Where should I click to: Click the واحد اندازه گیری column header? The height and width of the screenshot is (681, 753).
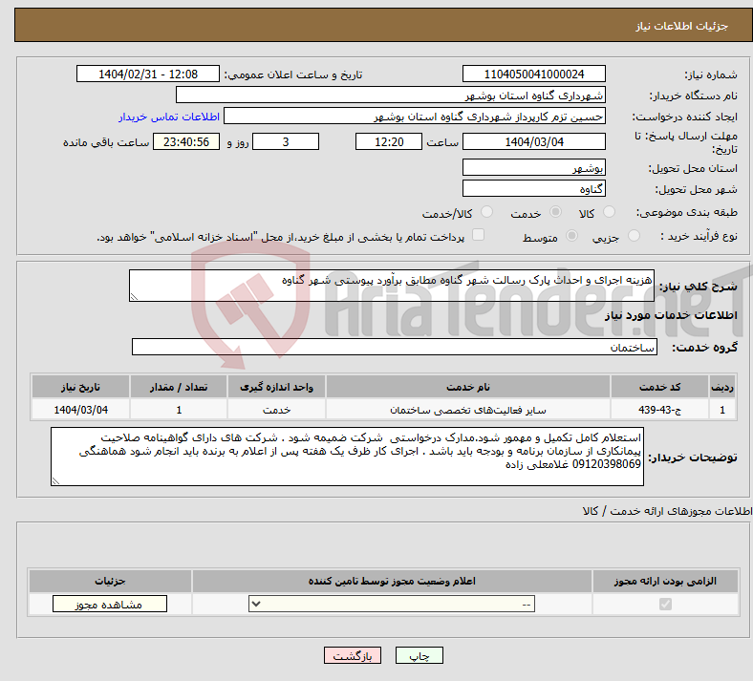pyautogui.click(x=276, y=387)
